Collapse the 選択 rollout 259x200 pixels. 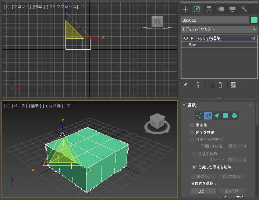pyautogui.click(x=184, y=105)
